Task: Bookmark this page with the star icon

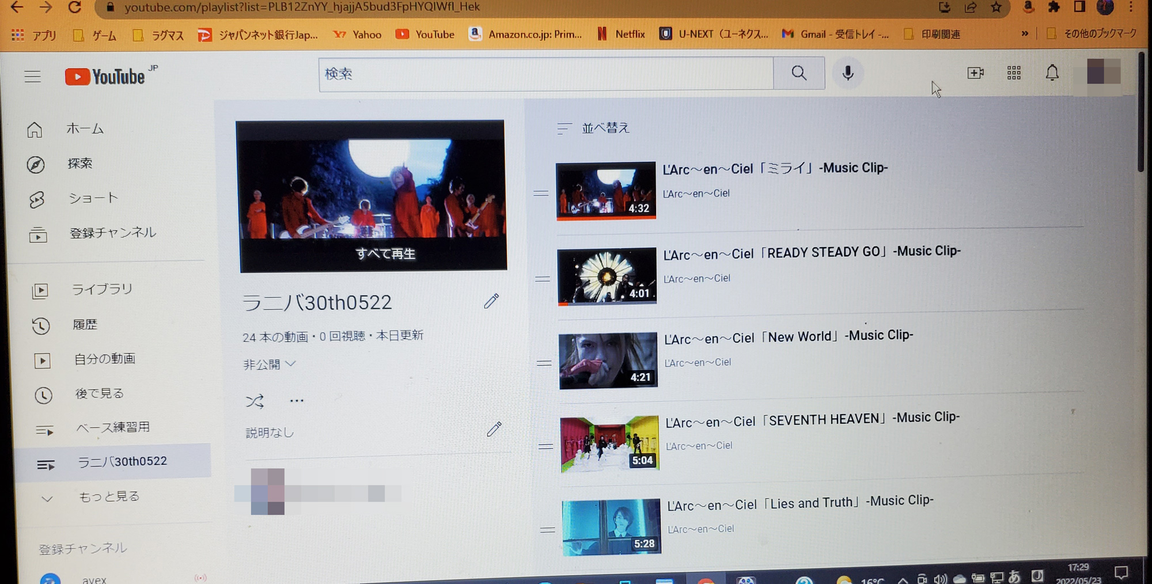Action: [x=996, y=7]
